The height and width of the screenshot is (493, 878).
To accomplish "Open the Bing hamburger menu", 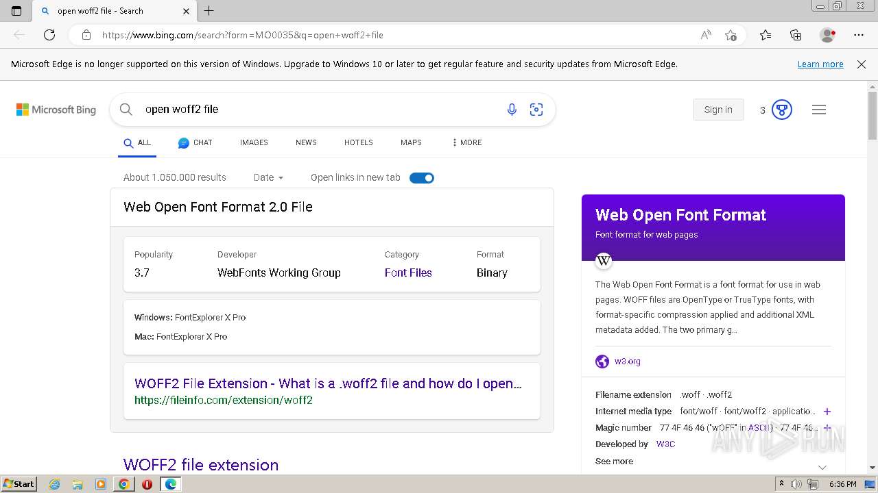I will pyautogui.click(x=819, y=110).
